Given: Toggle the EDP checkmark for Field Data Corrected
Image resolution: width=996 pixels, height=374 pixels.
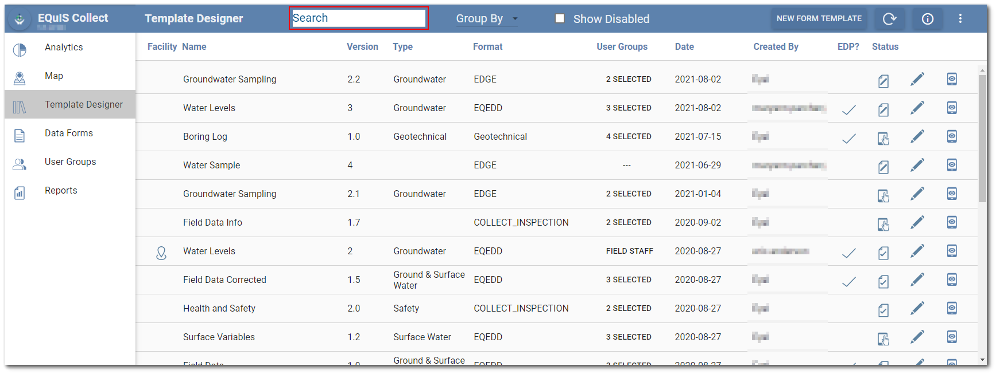Looking at the screenshot, I should (x=848, y=281).
